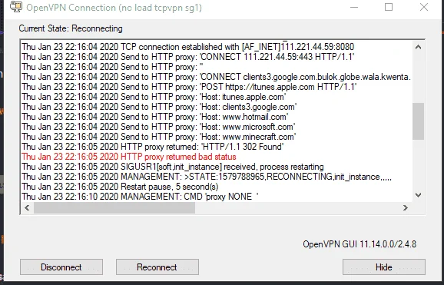This screenshot has height=285, width=444.
Task: Click the window title 'OpenVPN Connection (no load tcpvpn sg1)'
Action: coord(114,8)
